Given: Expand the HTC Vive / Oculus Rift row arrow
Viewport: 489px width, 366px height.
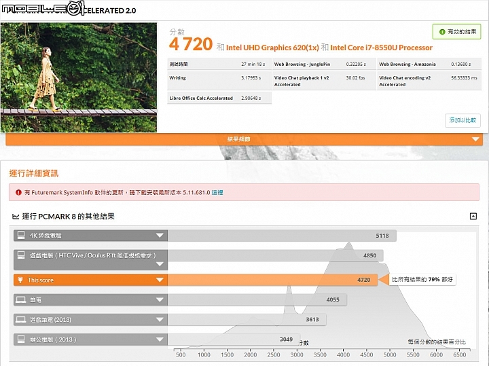Looking at the screenshot, I should click(160, 264).
